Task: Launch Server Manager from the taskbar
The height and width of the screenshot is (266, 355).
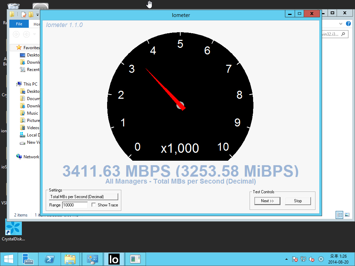Action: click(28, 259)
